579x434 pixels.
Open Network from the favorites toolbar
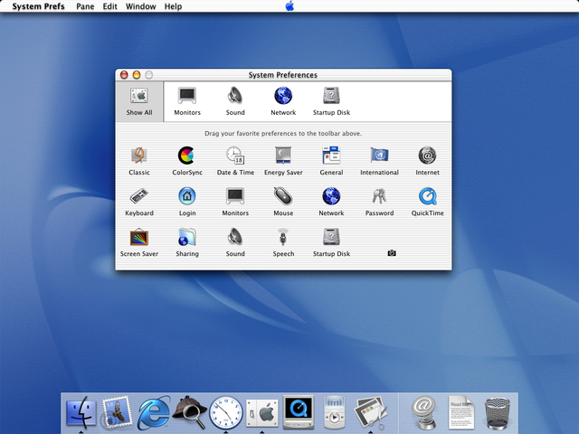click(283, 102)
